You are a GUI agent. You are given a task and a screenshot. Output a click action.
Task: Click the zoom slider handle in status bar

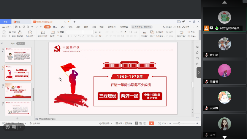[x=179, y=123]
